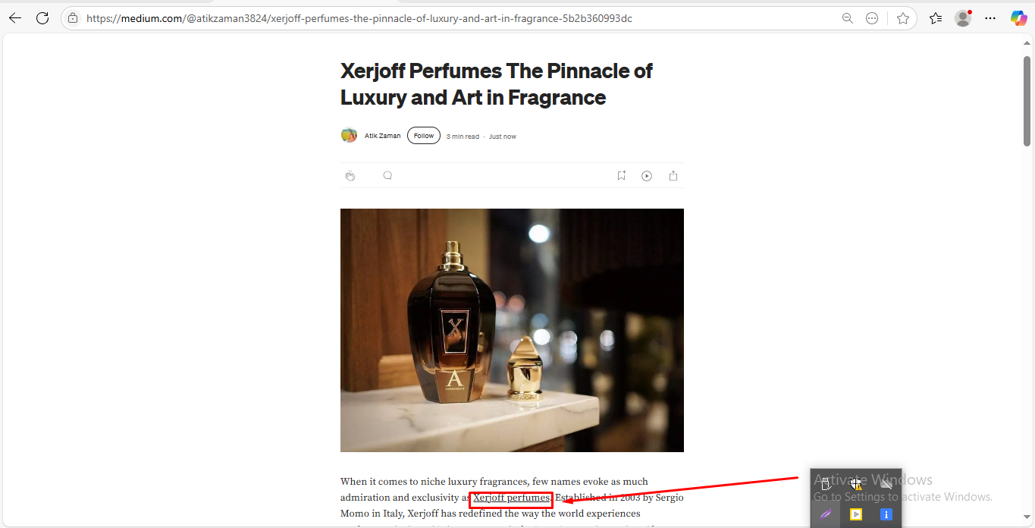Go back to the previous page
Screen dimensions: 1035x528
[x=15, y=18]
